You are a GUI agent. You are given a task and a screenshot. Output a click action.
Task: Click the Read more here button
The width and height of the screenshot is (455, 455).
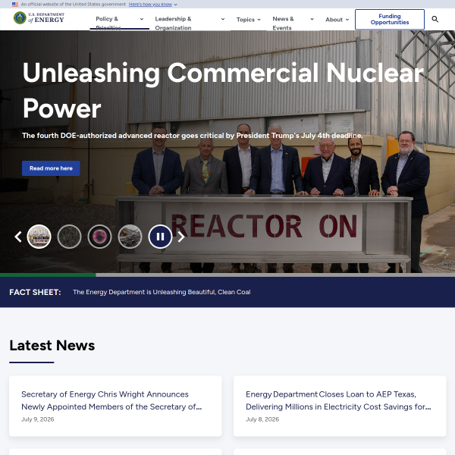pos(51,168)
